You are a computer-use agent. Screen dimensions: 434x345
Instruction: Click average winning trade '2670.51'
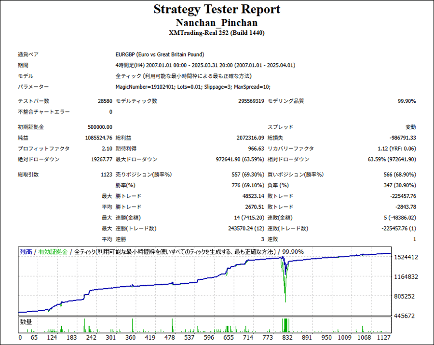pos(255,207)
